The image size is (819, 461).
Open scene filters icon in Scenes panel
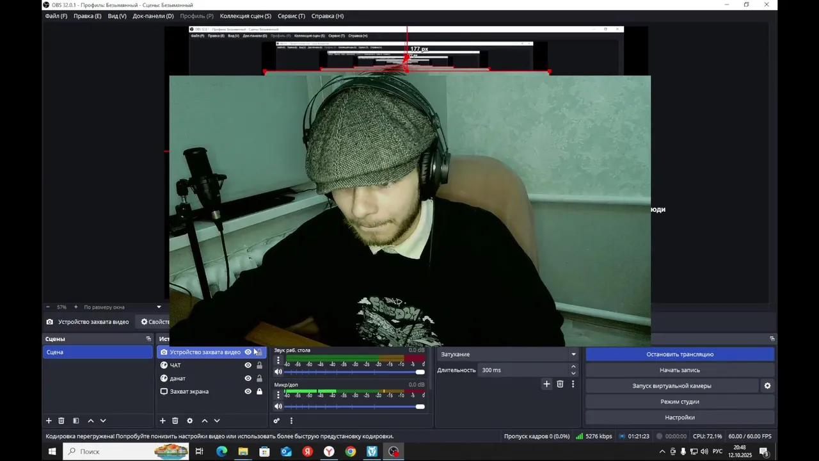click(x=76, y=421)
